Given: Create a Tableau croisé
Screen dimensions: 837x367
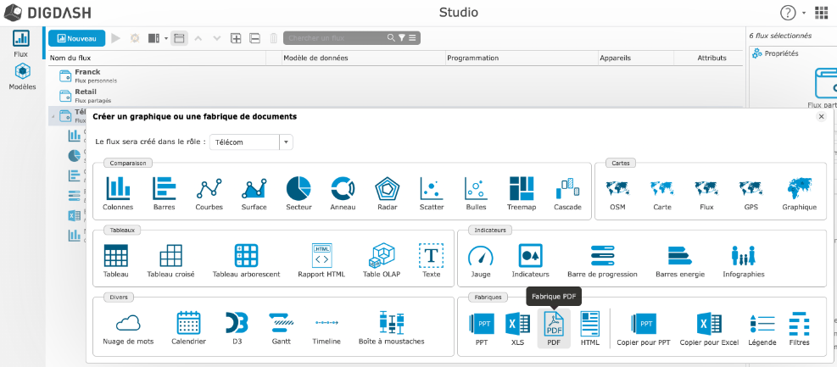Looking at the screenshot, I should 170,260.
